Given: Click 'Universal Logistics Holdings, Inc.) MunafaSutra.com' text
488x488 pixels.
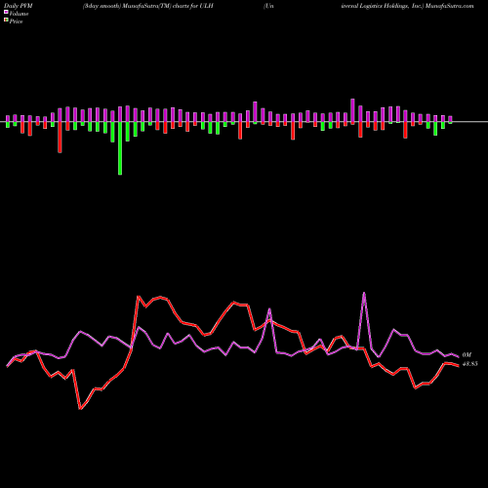Looking at the screenshot, I should click(x=369, y=6).
